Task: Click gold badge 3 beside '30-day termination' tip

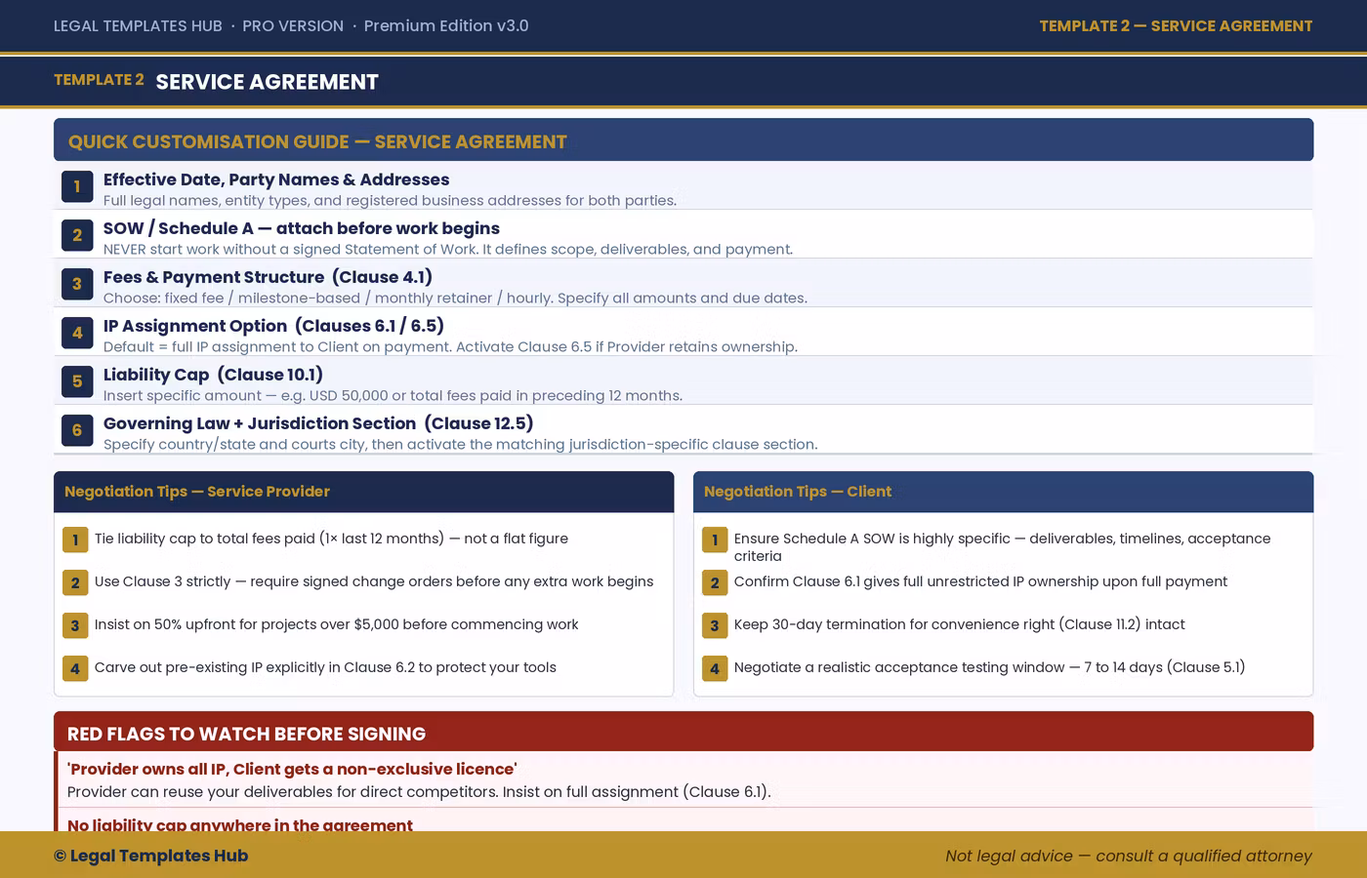Action: coord(715,625)
